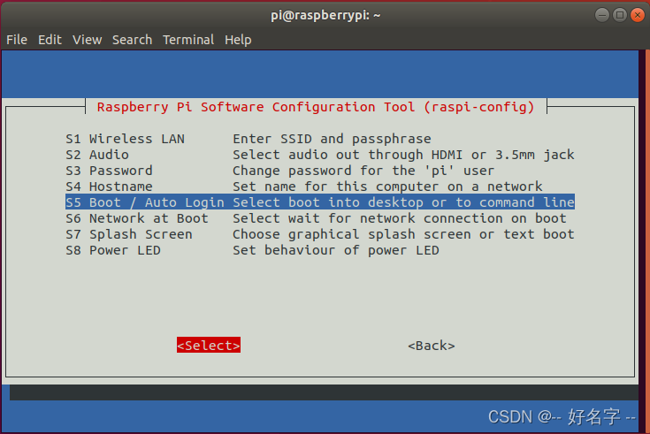650x434 pixels.
Task: Minimize the terminal window
Action: (x=602, y=15)
